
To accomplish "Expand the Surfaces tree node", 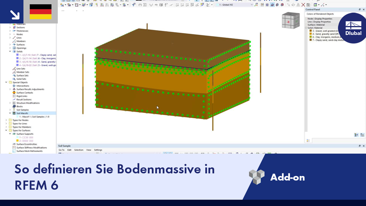I will pos(10,45).
